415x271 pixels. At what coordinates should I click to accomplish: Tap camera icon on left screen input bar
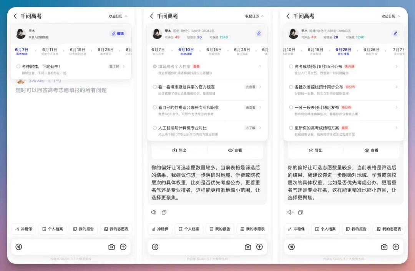(111, 247)
